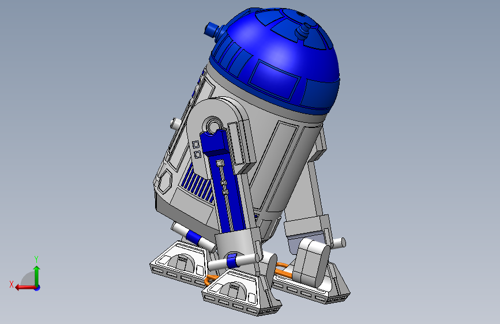This screenshot has height=324, width=500.
Task: Select the robot's blue dome head
Action: click(275, 61)
